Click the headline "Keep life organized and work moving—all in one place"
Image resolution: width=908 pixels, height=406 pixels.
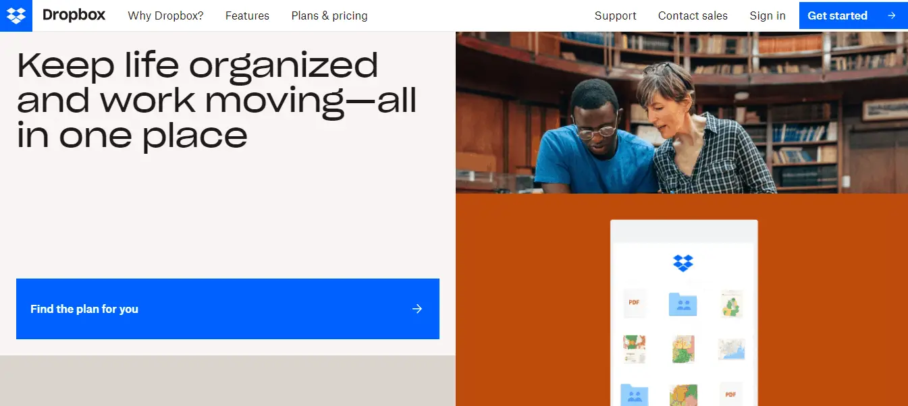pyautogui.click(x=216, y=100)
